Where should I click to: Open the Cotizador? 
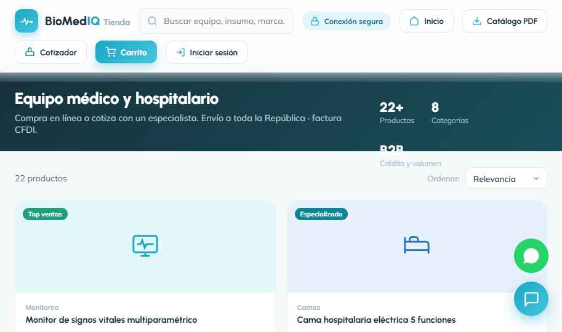(x=51, y=52)
